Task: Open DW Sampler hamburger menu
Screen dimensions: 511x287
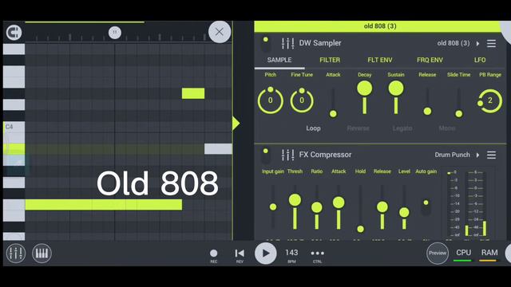Action: [492, 43]
